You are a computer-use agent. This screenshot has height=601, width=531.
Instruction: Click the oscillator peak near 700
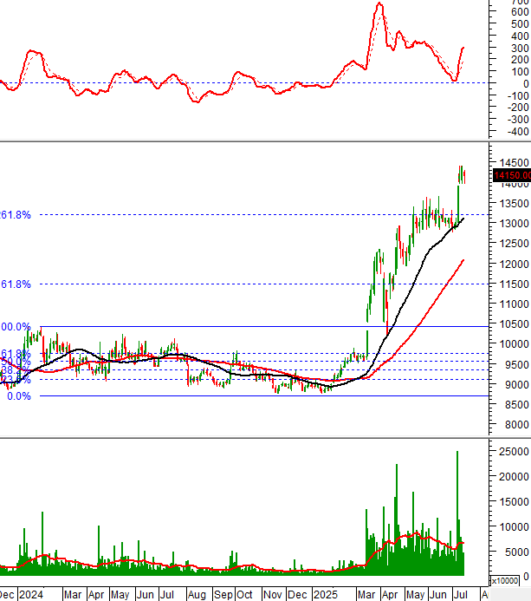click(x=379, y=5)
